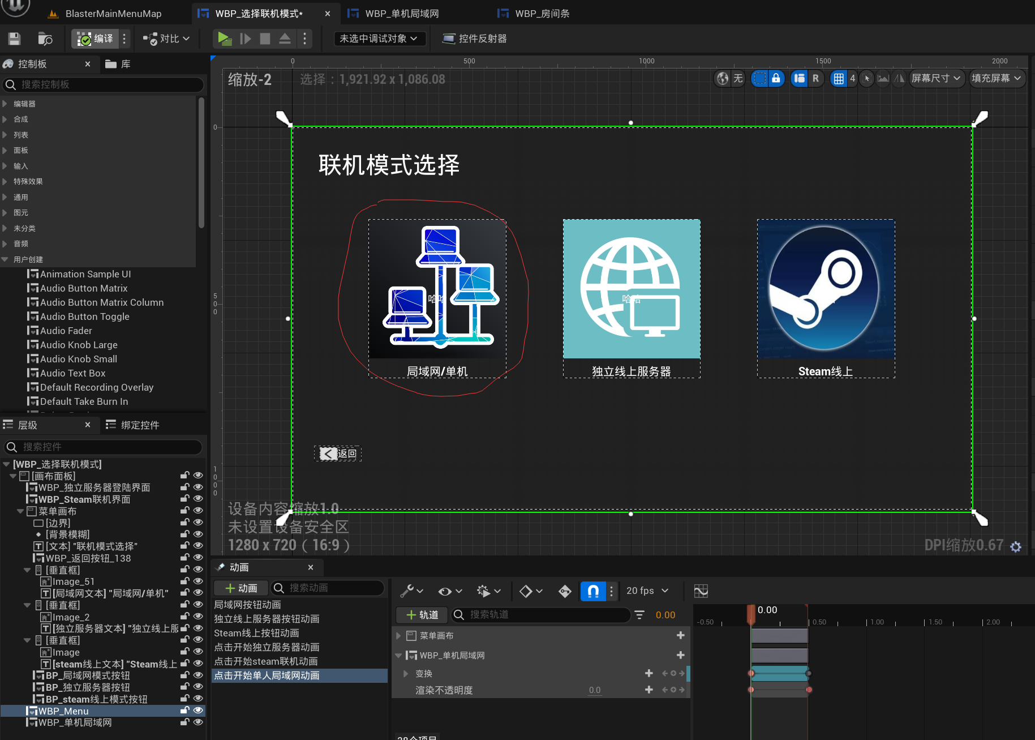Screen dimensions: 1035x740
Task: Expand the 编辑器 palette category
Action: click(5, 104)
